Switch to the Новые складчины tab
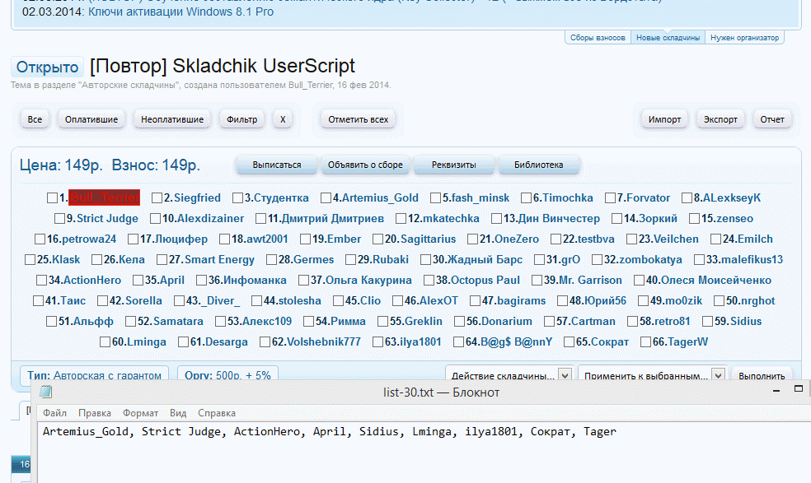The image size is (811, 483). [x=668, y=38]
